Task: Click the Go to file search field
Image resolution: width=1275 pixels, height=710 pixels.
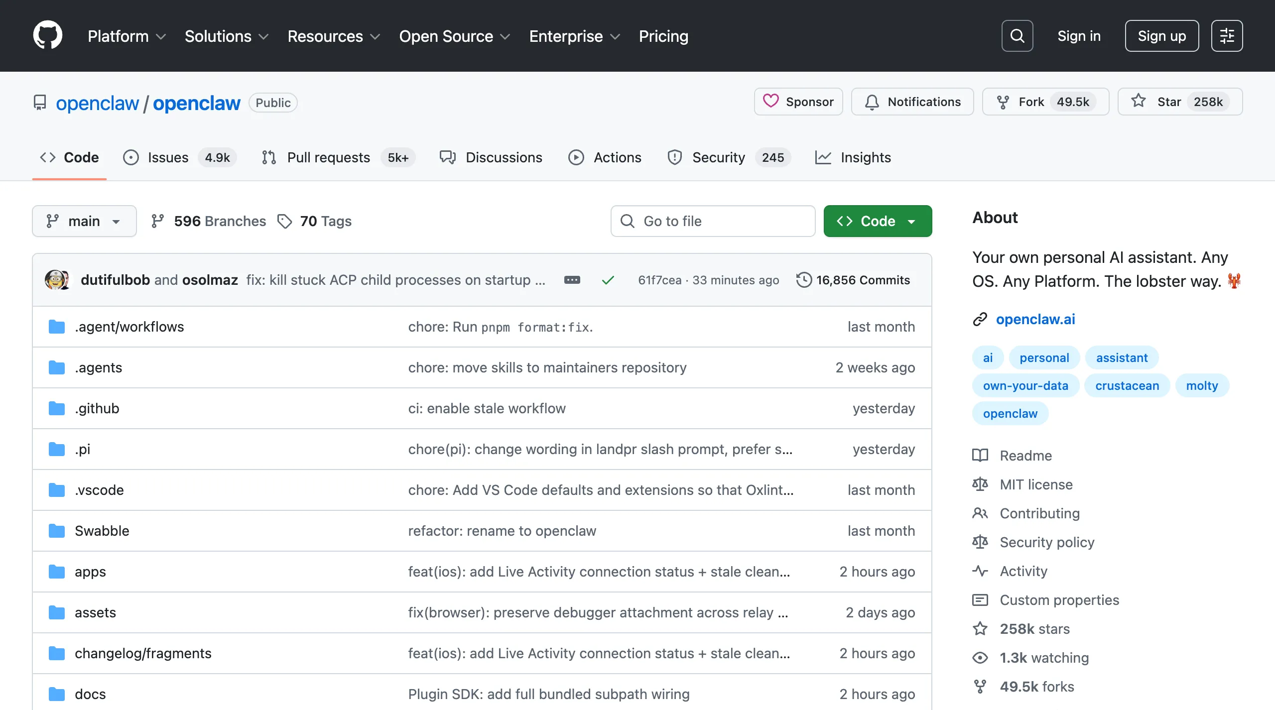Action: click(x=712, y=221)
